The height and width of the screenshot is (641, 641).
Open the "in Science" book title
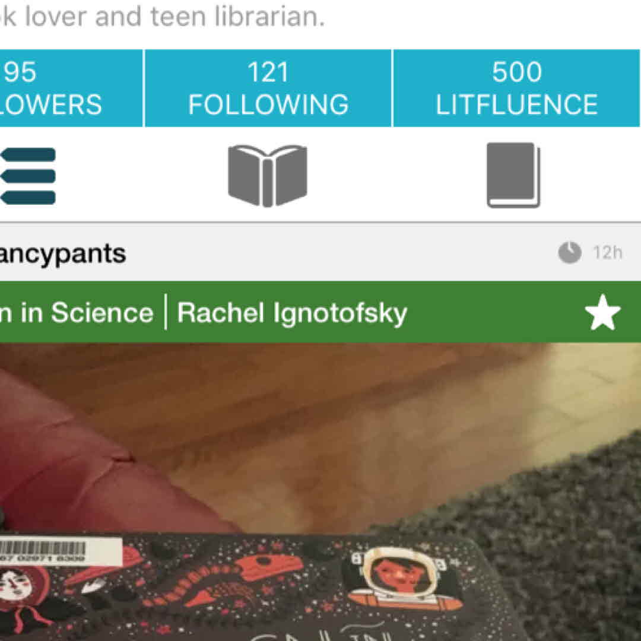(77, 313)
